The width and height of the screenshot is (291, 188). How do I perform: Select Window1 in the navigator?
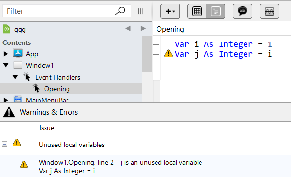(40, 65)
